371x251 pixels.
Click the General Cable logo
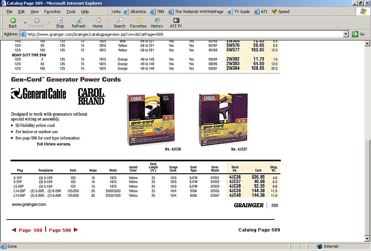[38, 94]
